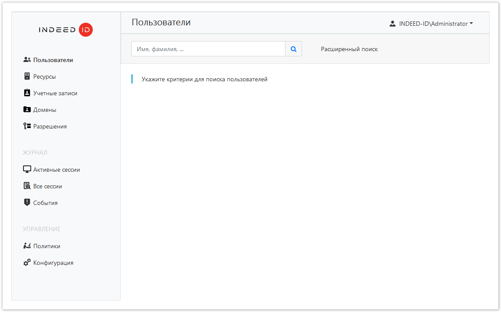Click the Конфигурация gears icon
The height and width of the screenshot is (312, 501).
click(x=27, y=263)
